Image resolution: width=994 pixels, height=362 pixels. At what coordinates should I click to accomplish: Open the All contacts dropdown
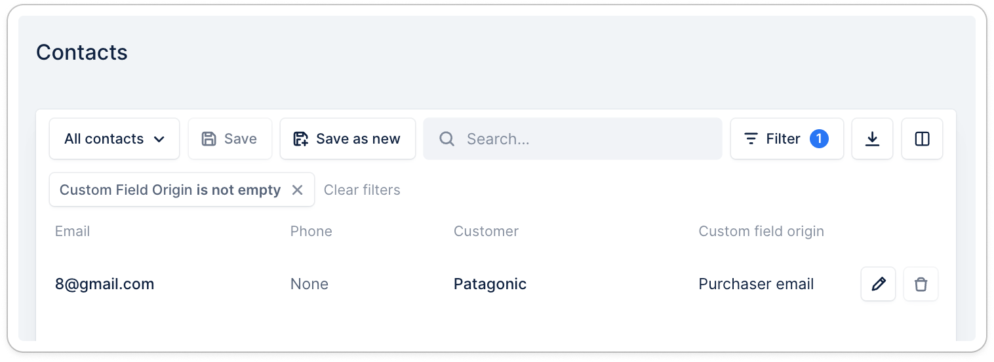coord(114,139)
